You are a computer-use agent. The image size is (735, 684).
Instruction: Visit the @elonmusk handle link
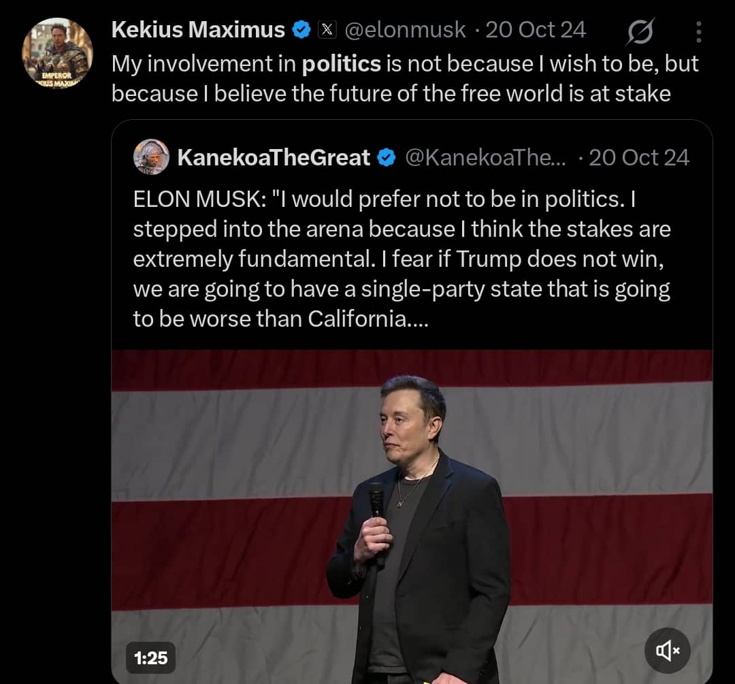click(x=405, y=30)
